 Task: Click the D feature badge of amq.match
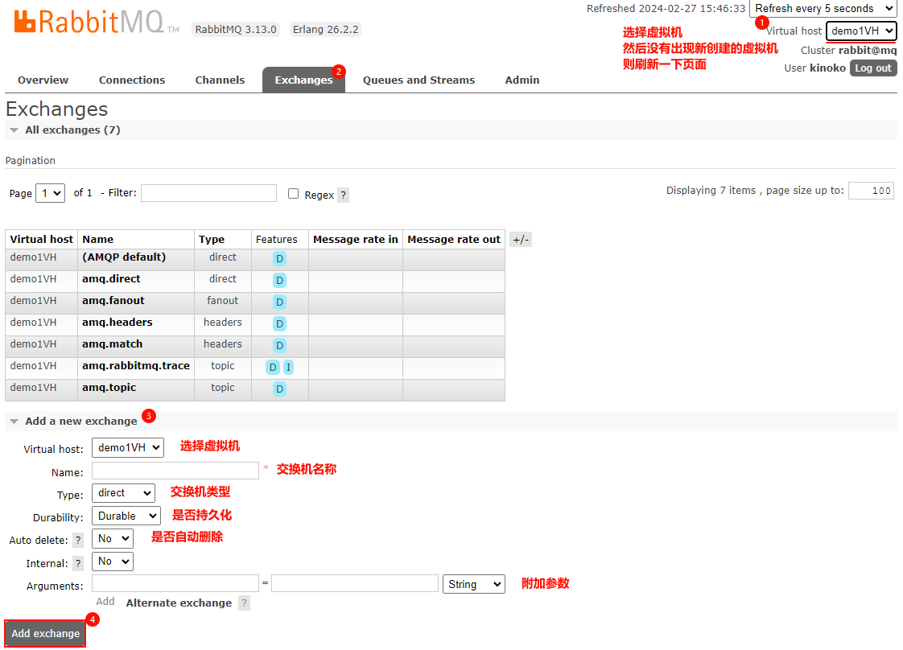click(279, 345)
